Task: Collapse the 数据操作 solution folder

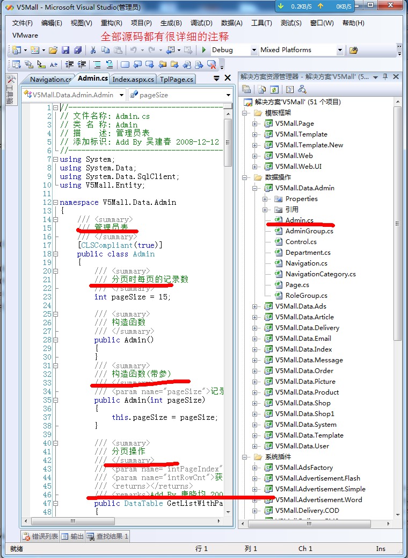Action: (x=245, y=177)
